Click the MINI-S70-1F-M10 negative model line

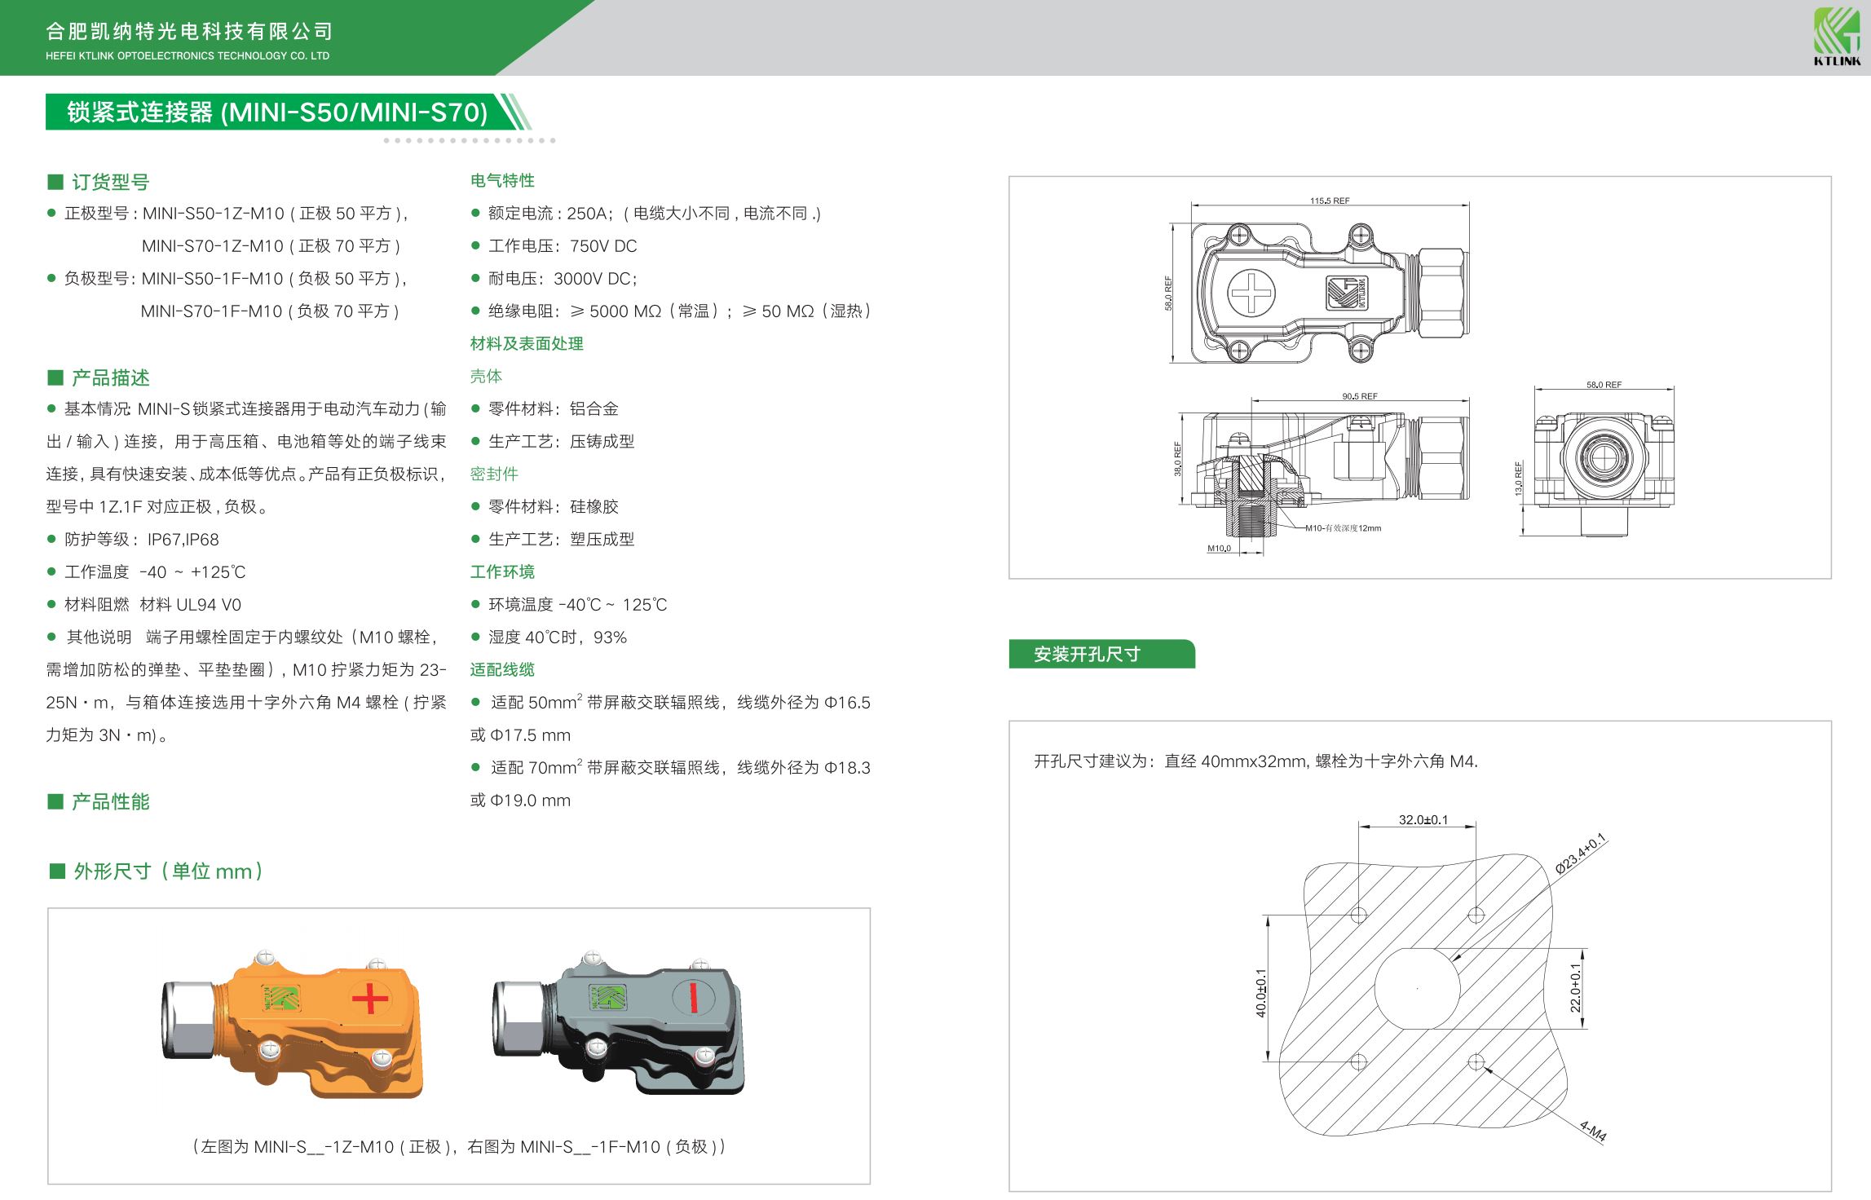click(x=270, y=311)
